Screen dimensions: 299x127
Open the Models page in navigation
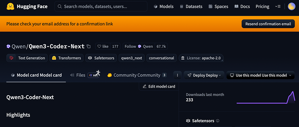tap(163, 7)
